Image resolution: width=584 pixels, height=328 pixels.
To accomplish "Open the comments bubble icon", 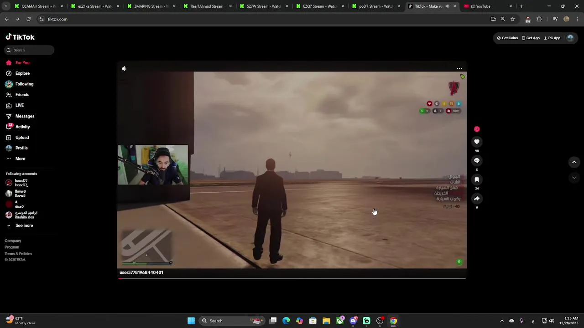I will click(x=477, y=160).
